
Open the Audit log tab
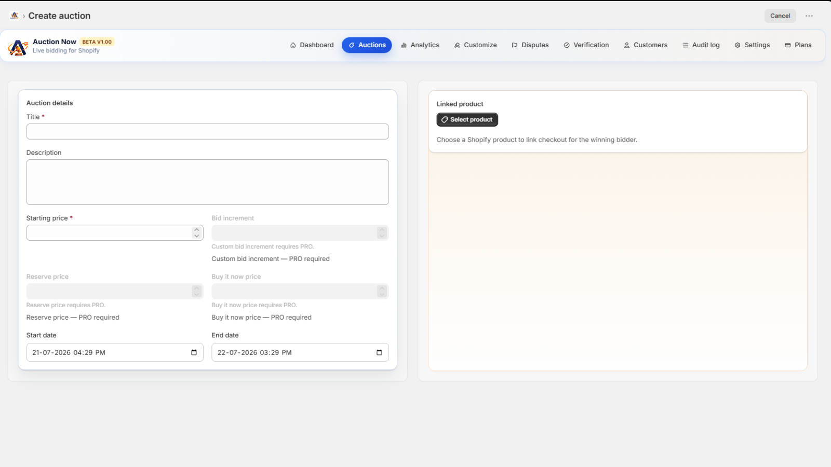701,45
